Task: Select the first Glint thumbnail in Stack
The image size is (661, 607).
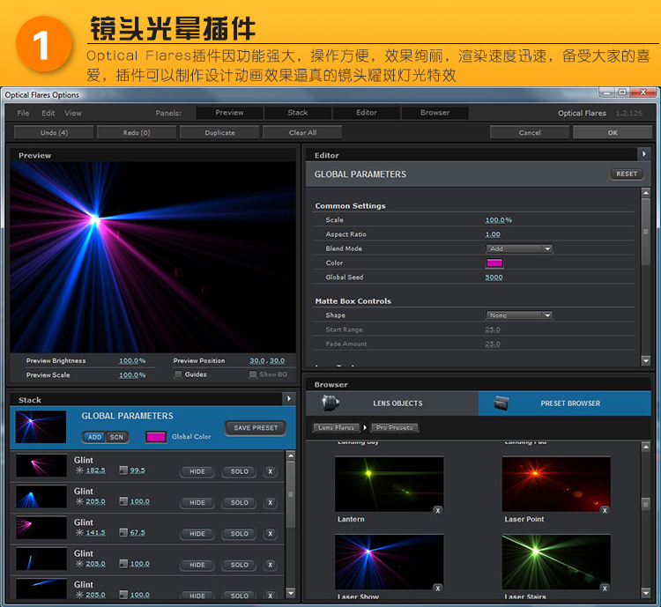Action: pos(41,465)
